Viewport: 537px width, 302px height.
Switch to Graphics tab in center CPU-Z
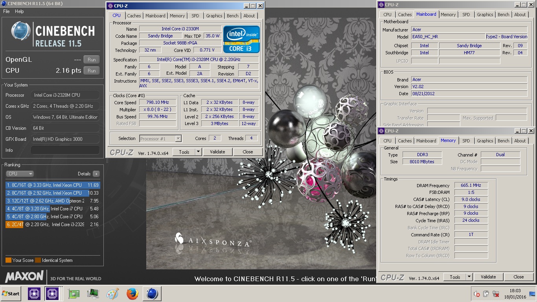[214, 16]
